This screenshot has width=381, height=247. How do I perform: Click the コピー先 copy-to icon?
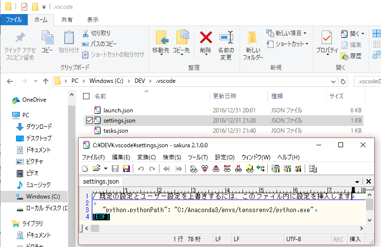(182, 37)
